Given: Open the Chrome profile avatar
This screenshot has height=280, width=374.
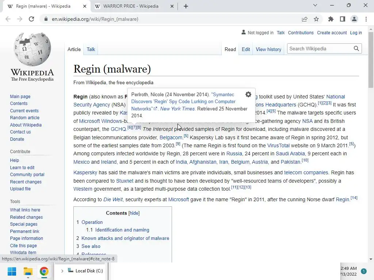Looking at the screenshot, I should click(354, 19).
